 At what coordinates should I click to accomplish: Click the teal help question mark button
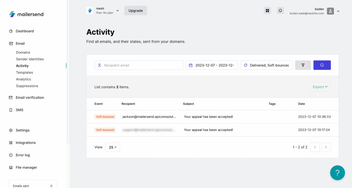tap(337, 173)
